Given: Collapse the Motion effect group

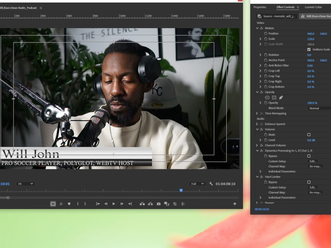Looking at the screenshot, I should click(257, 28).
